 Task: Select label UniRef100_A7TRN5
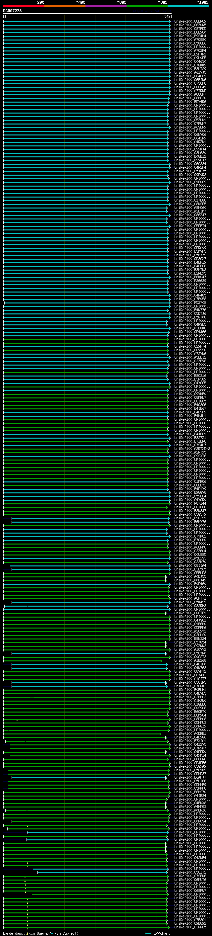pos(190,91)
